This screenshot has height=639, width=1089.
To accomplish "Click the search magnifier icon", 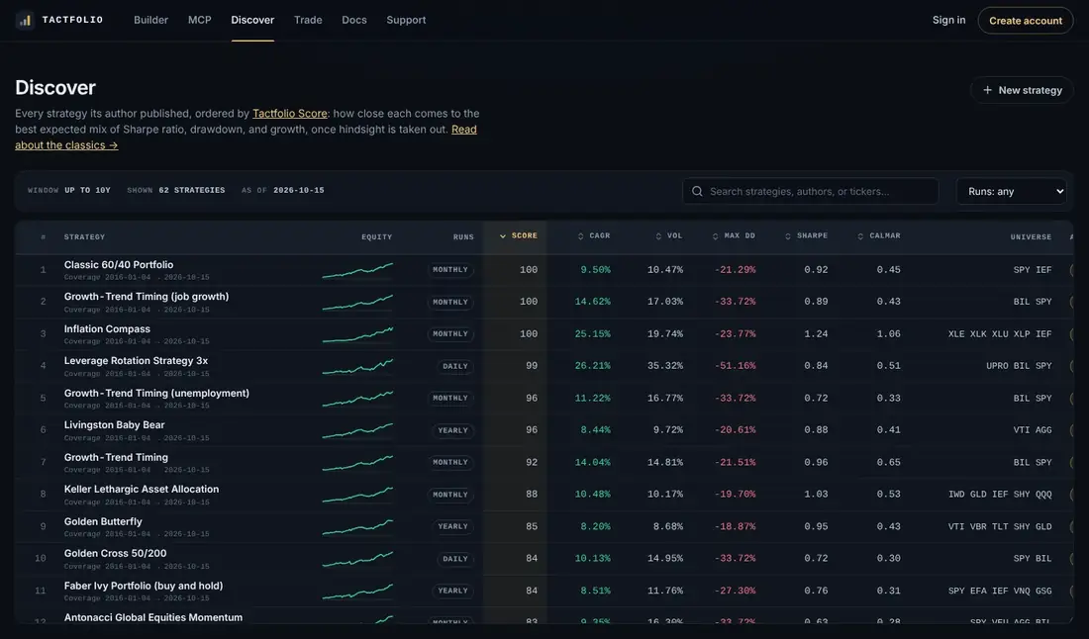I will click(x=697, y=191).
